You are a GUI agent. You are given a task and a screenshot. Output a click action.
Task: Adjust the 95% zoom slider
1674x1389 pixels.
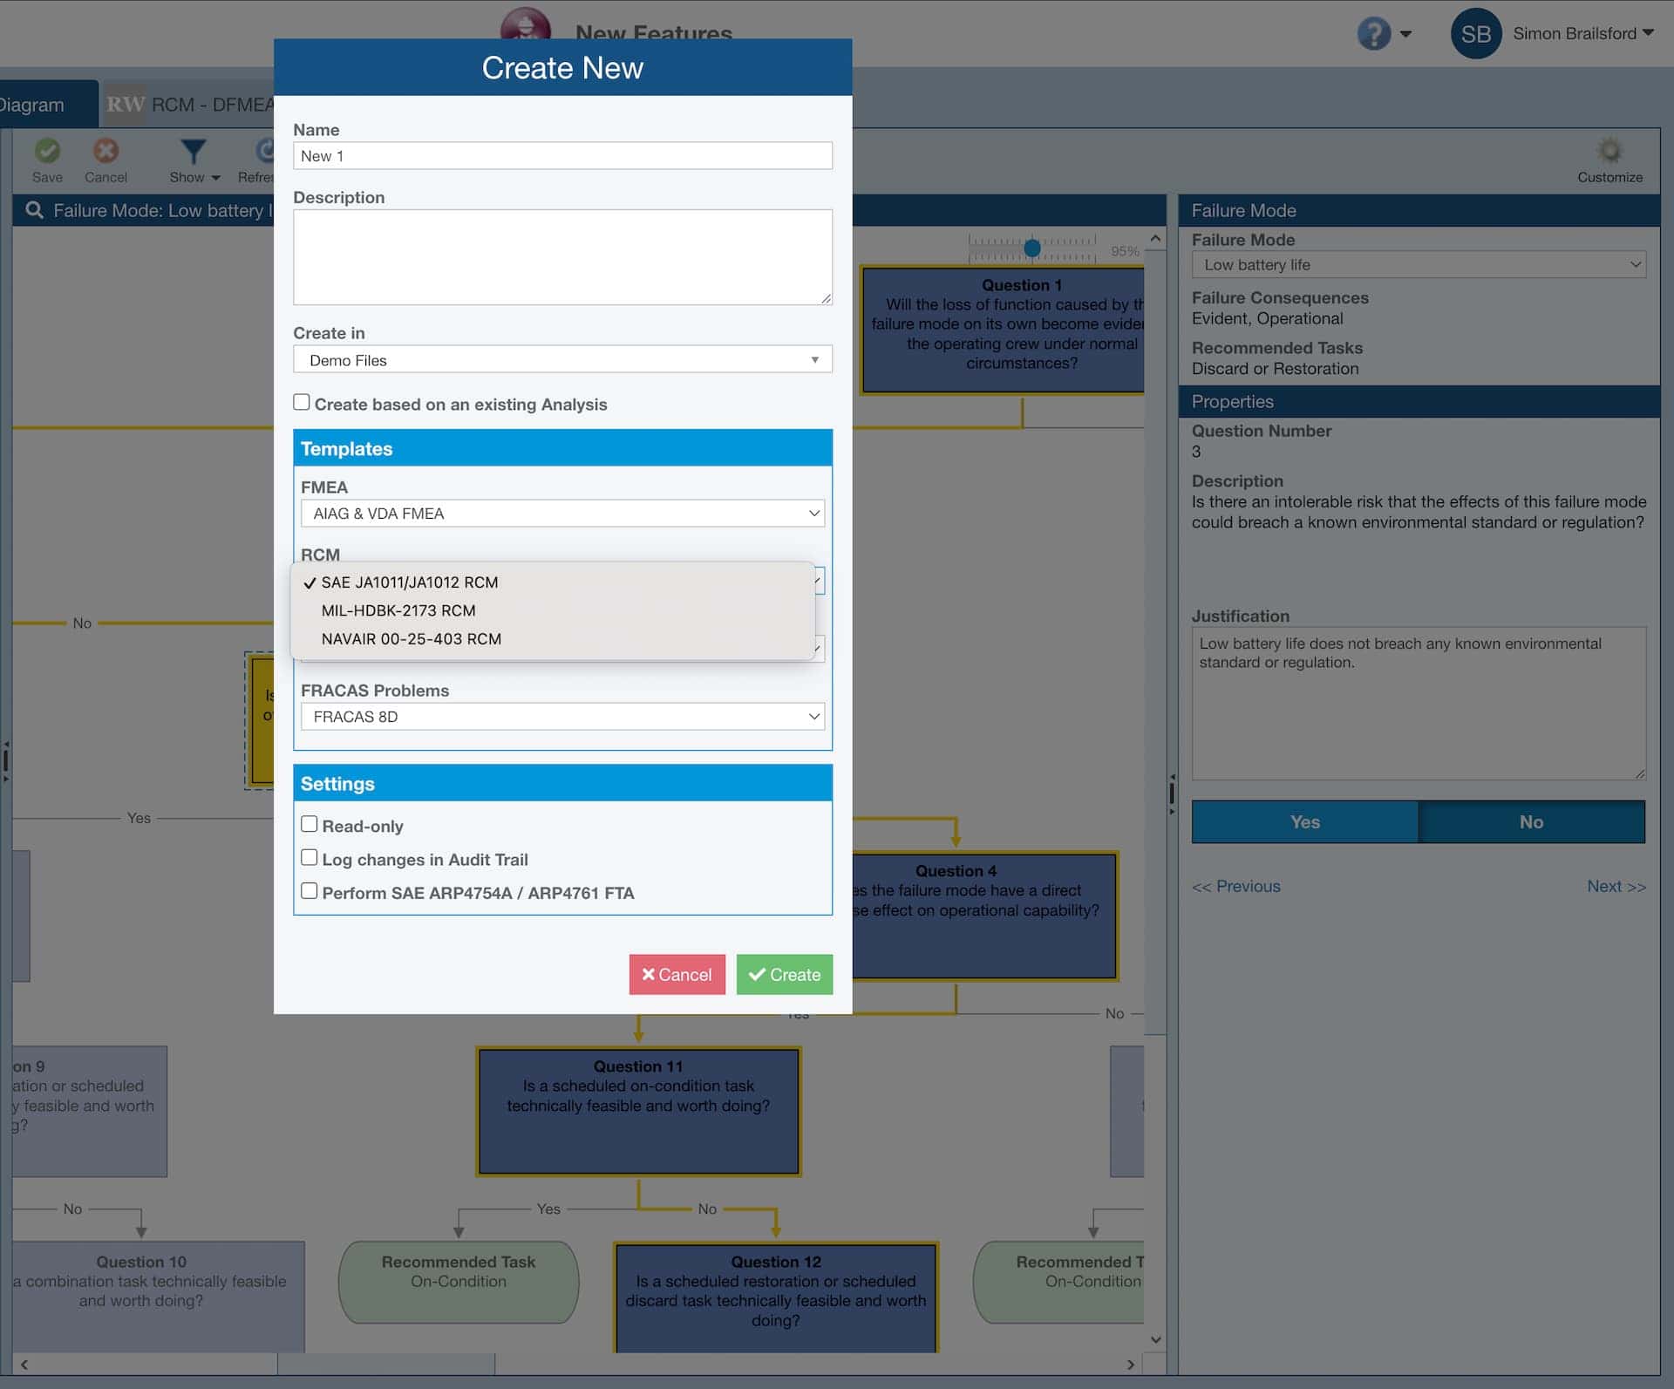coord(1034,247)
